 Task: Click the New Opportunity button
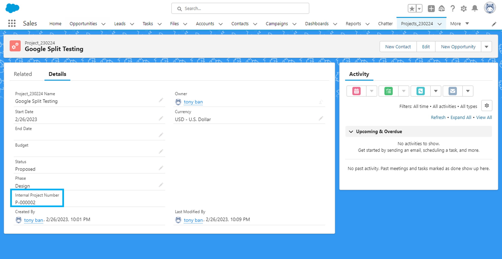tap(458, 47)
